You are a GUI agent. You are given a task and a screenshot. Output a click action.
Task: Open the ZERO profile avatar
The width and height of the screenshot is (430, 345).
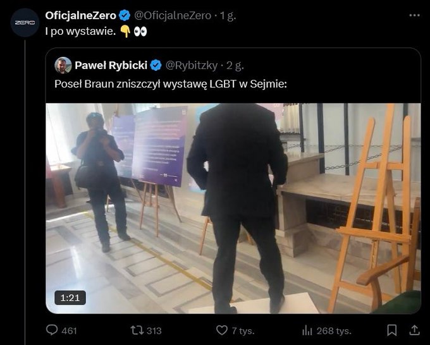coord(25,22)
